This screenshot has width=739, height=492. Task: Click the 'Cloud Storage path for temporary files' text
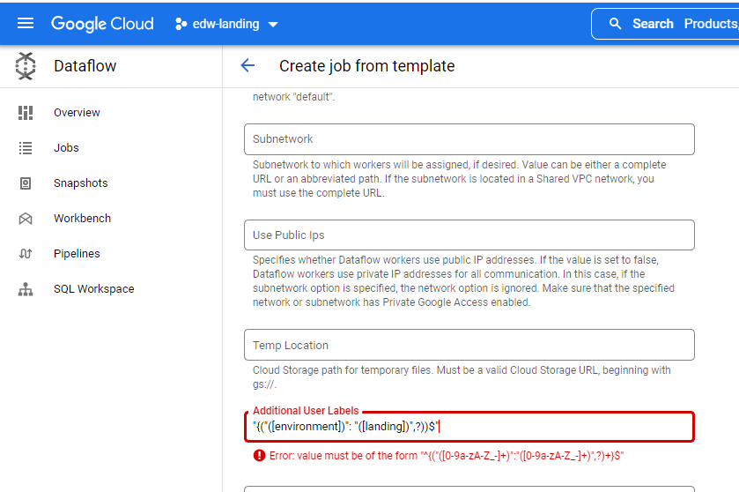pos(462,377)
